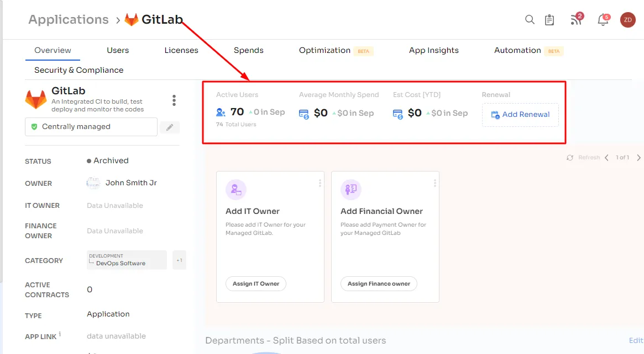Viewport: 644px width, 354px height.
Task: Switch to the Users tab
Action: point(118,50)
